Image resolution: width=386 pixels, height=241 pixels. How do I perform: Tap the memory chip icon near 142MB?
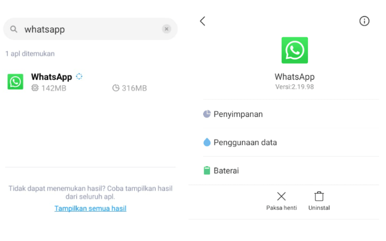pyautogui.click(x=35, y=88)
